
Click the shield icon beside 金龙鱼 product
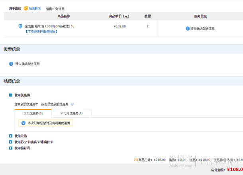[20, 26]
